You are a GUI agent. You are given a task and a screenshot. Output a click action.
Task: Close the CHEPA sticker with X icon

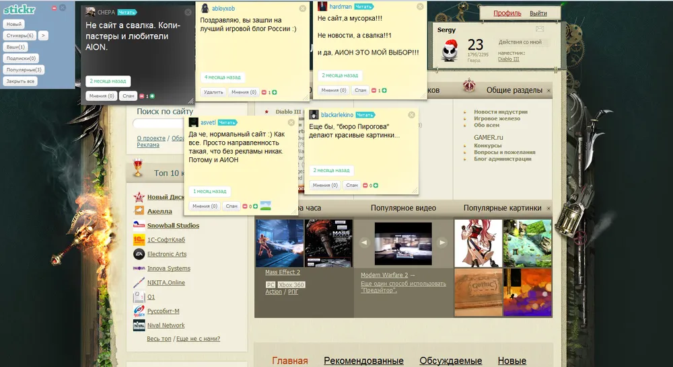188,12
